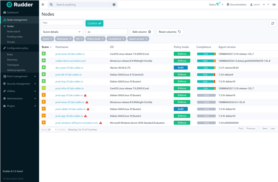This screenshot has height=182, width=278.
Task: Open the search help question icon
Action: (114, 5)
